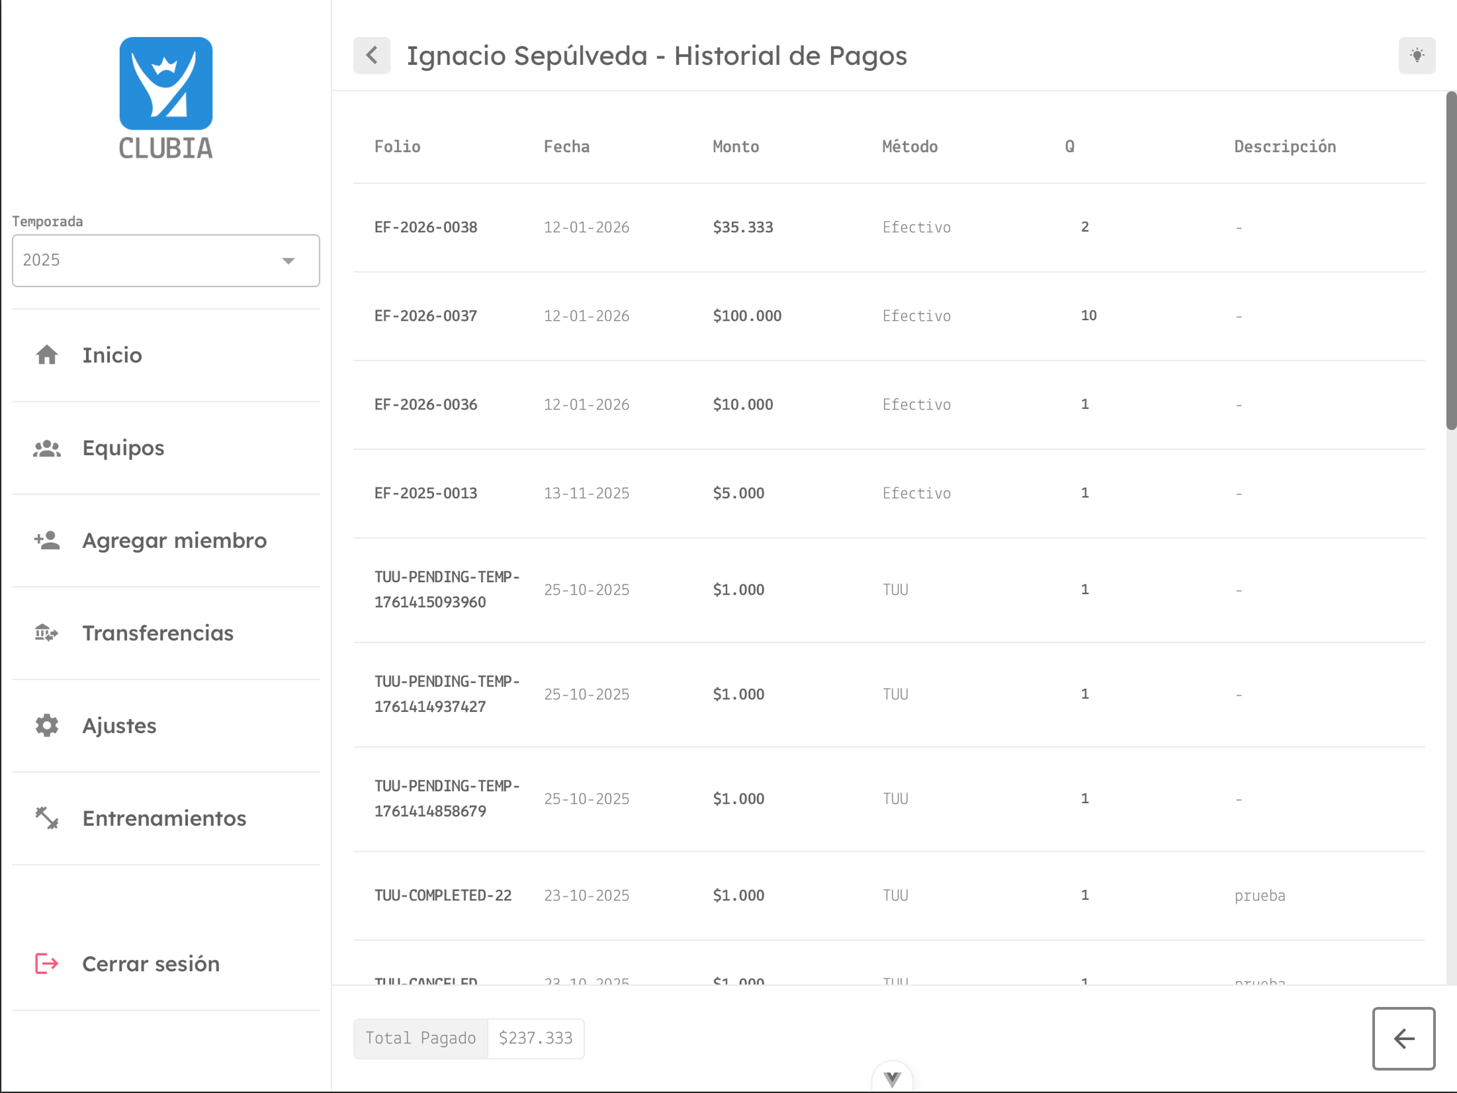
Task: Select payment row EF-2026-0038
Action: point(425,228)
